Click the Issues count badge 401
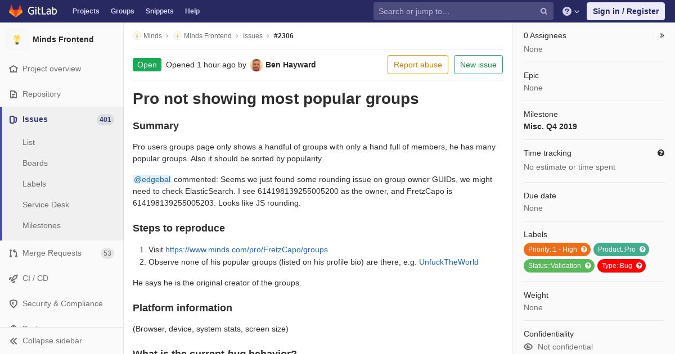 (x=105, y=120)
